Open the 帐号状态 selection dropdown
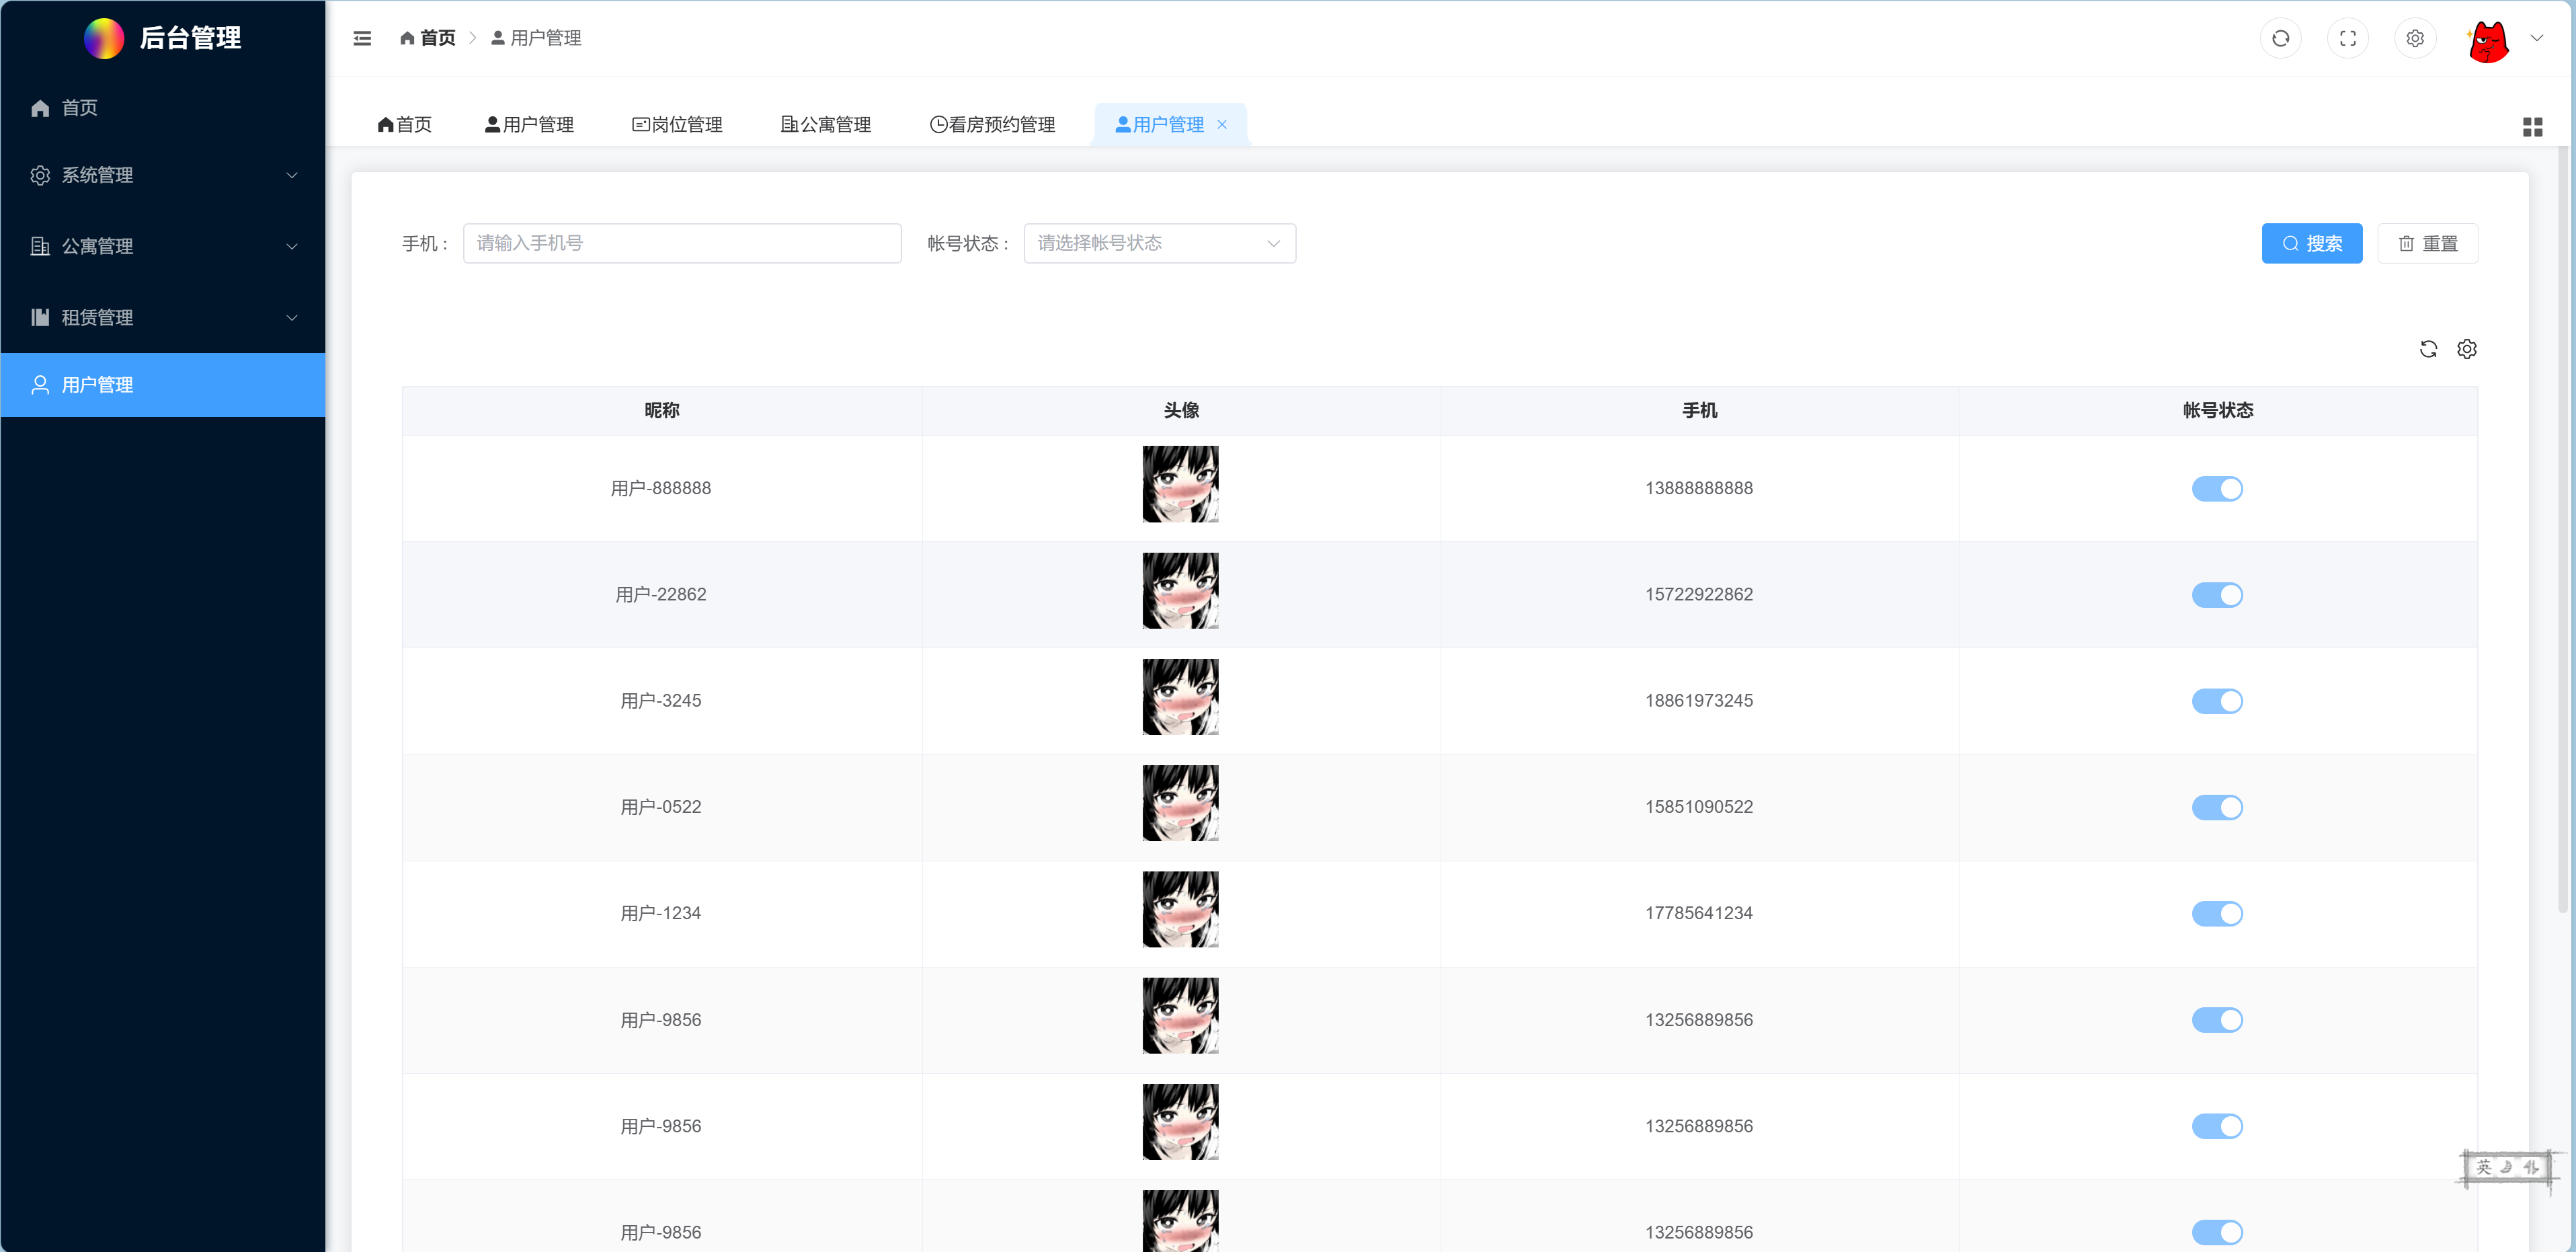Screen dimensions: 2576x1252 click(x=1159, y=243)
